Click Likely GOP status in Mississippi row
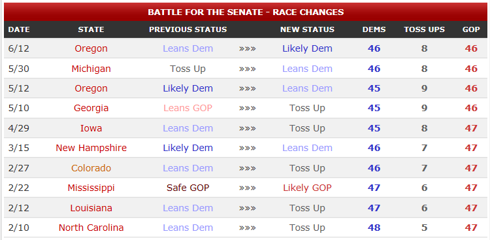This screenshot has height=240, width=490. tap(307, 188)
